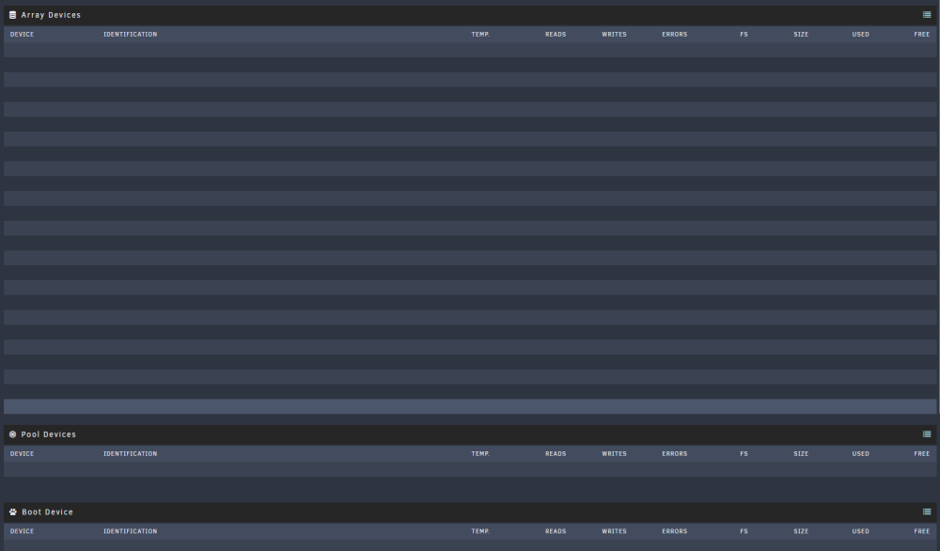Click READS header in Array Devices table
940x551 pixels.
[x=556, y=34]
